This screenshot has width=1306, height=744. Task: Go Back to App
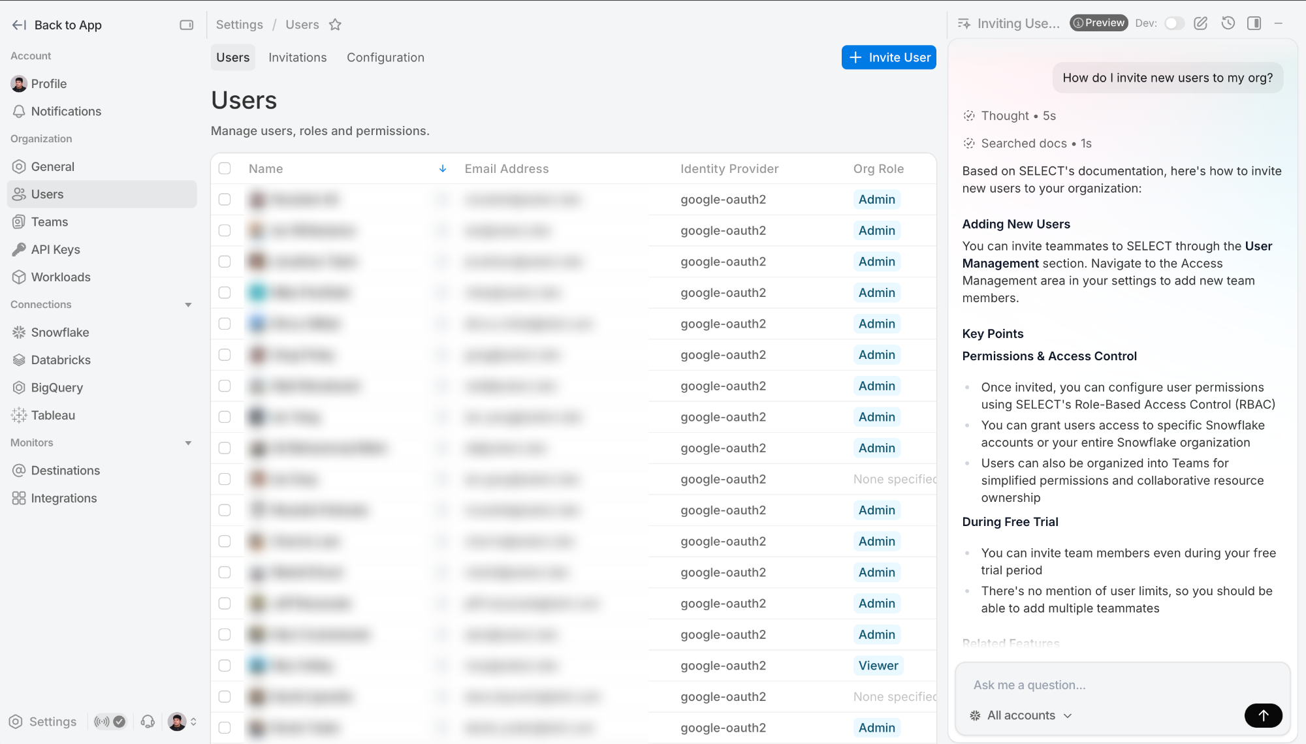tap(57, 25)
